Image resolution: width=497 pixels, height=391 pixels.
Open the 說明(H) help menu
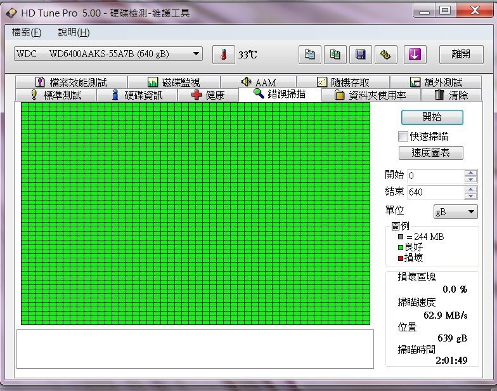click(x=74, y=32)
